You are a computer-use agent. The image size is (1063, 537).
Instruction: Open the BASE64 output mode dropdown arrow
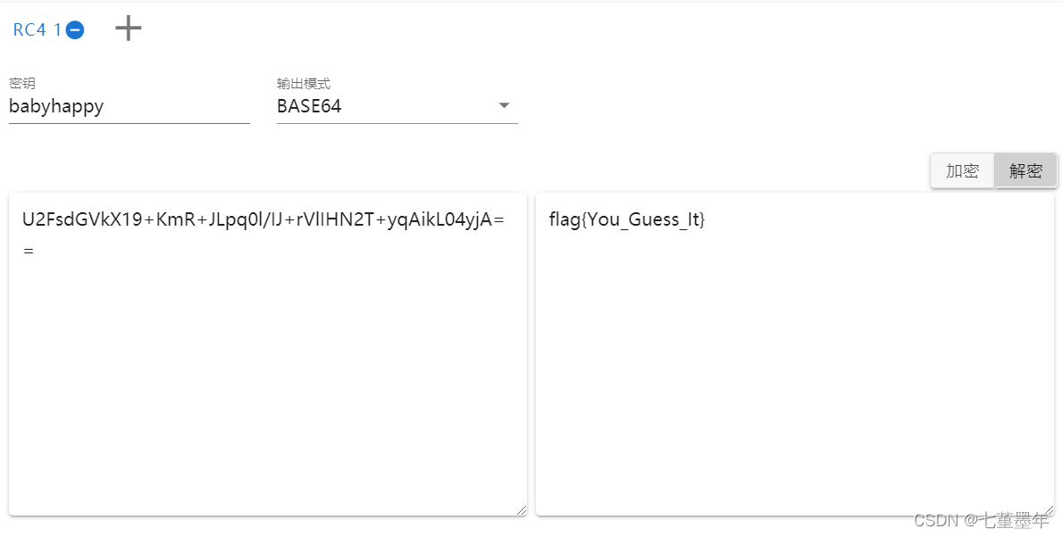pyautogui.click(x=504, y=105)
